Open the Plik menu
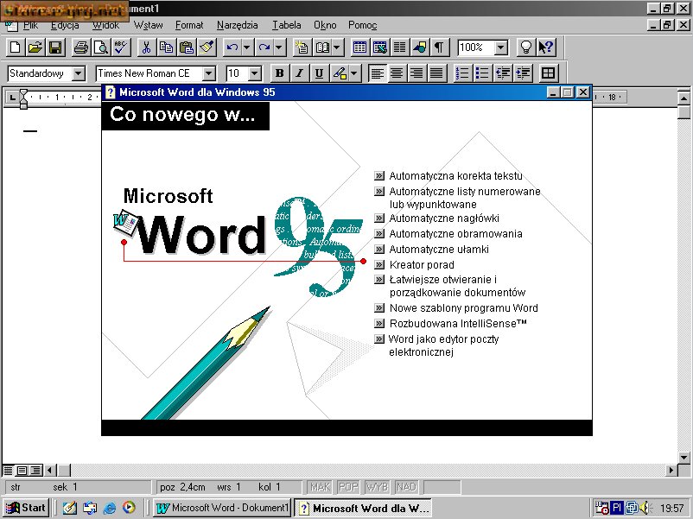Screen dimensions: 693x519 click(30, 25)
